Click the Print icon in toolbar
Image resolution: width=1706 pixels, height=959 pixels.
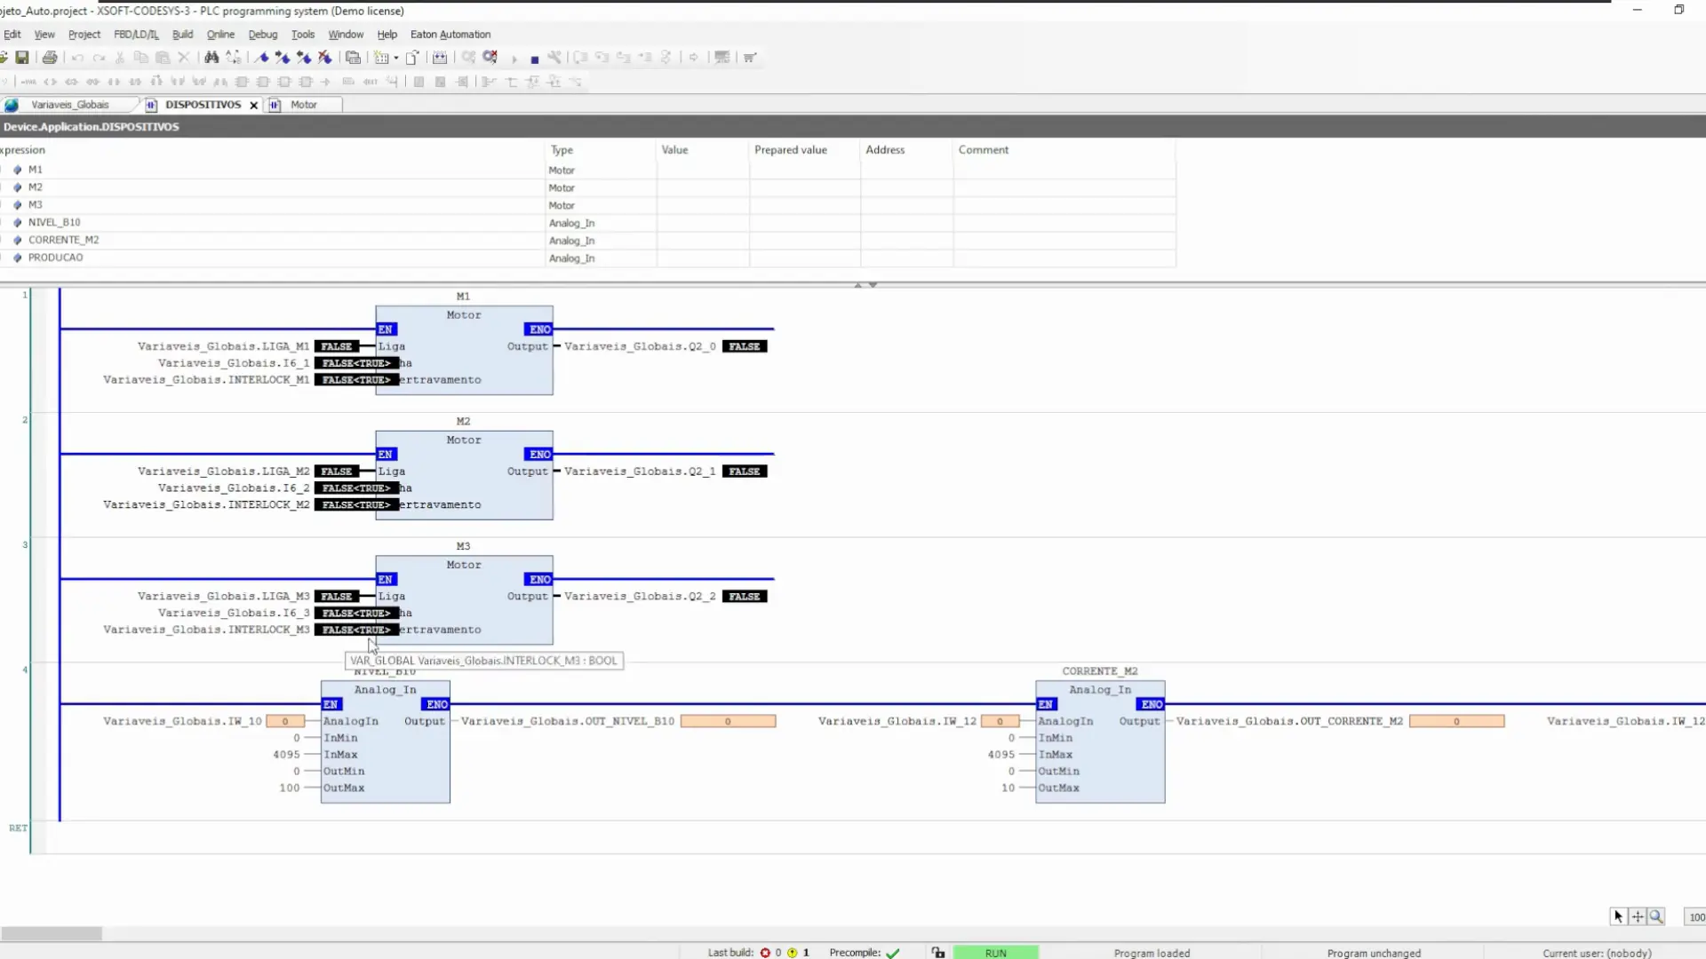point(50,58)
